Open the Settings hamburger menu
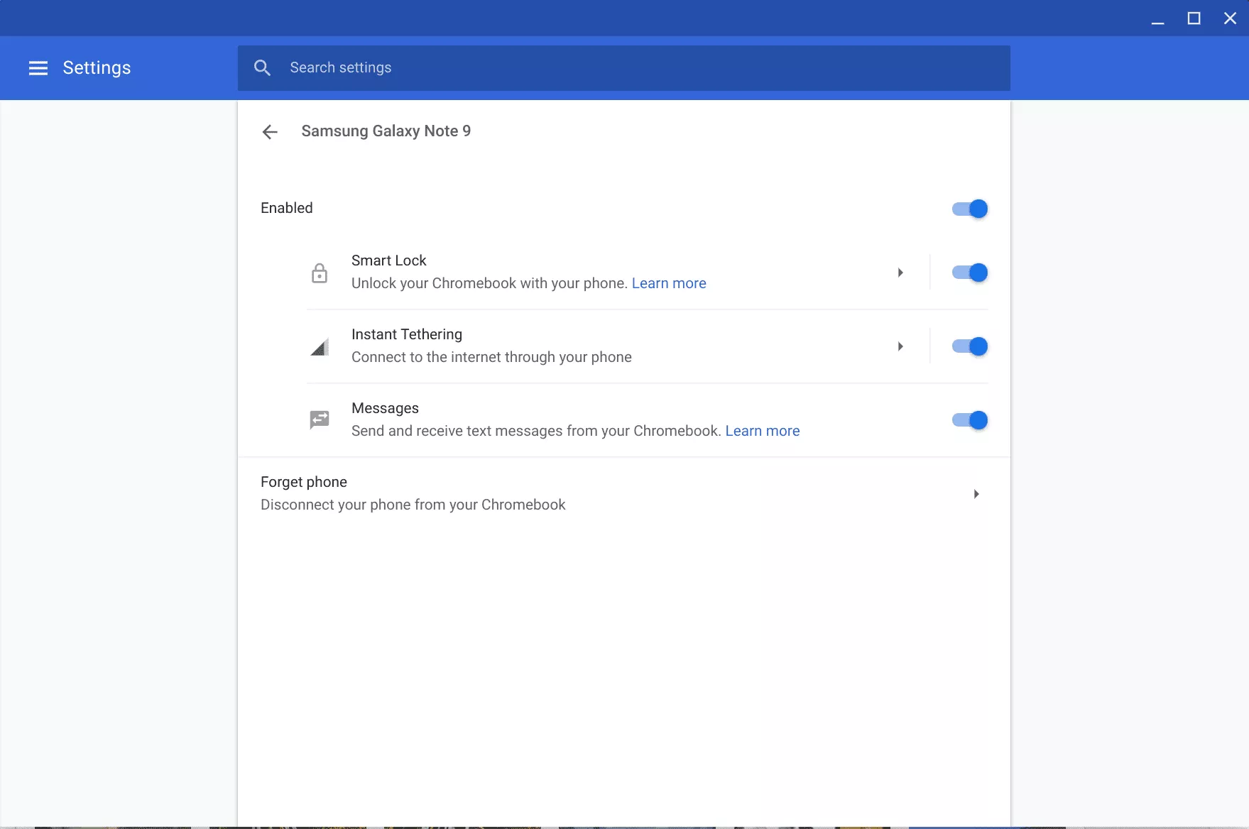Screen dimensions: 1249x829 click(x=38, y=68)
